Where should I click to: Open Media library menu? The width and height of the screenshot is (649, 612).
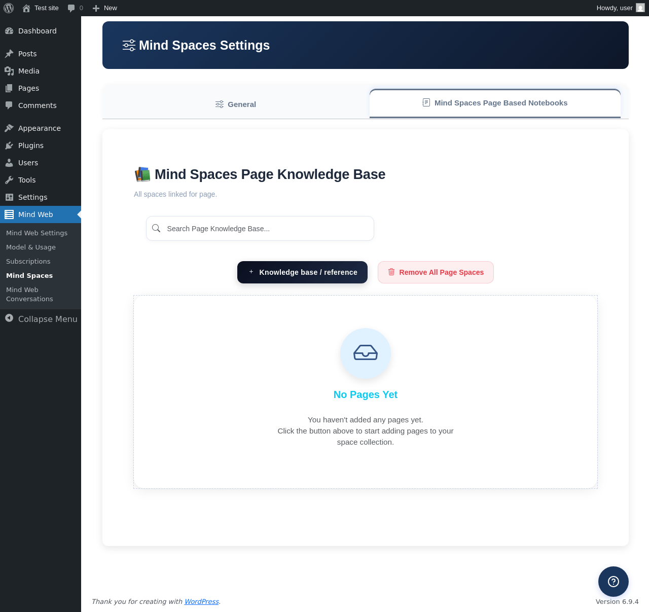41,71
